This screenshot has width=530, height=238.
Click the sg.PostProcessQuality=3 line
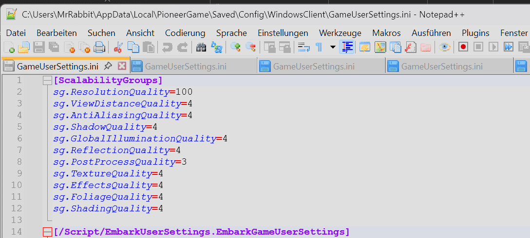[120, 162]
